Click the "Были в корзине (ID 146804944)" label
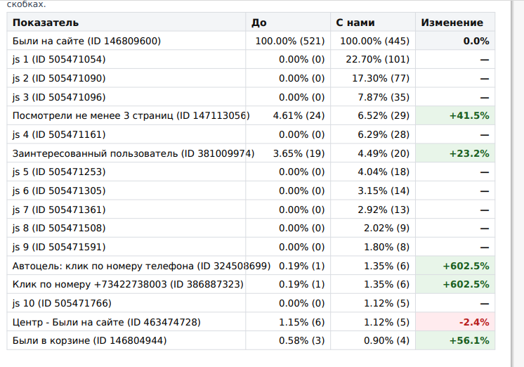 coord(89,341)
